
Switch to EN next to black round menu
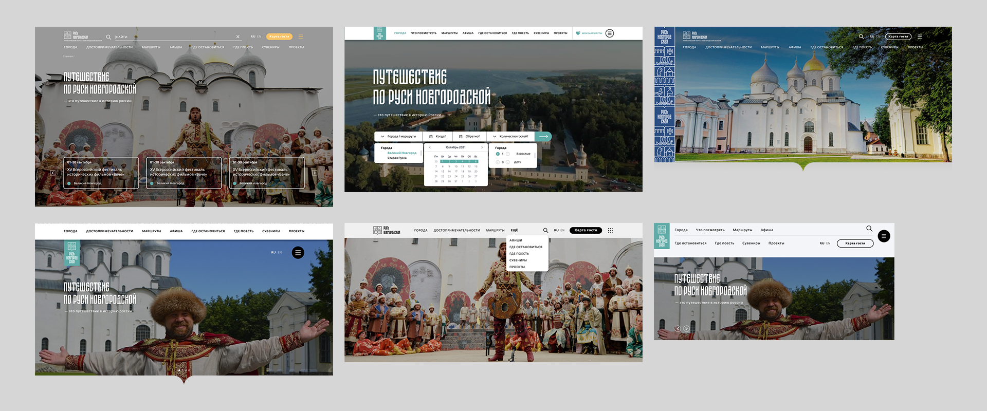280,252
